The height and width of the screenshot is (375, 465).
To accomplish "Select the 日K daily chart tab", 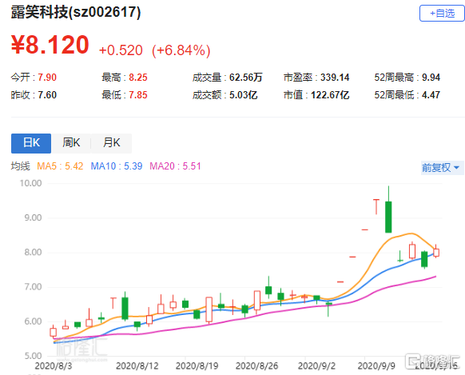I will [31, 143].
